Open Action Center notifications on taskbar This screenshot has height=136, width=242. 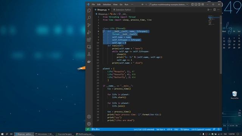[x=238, y=134]
